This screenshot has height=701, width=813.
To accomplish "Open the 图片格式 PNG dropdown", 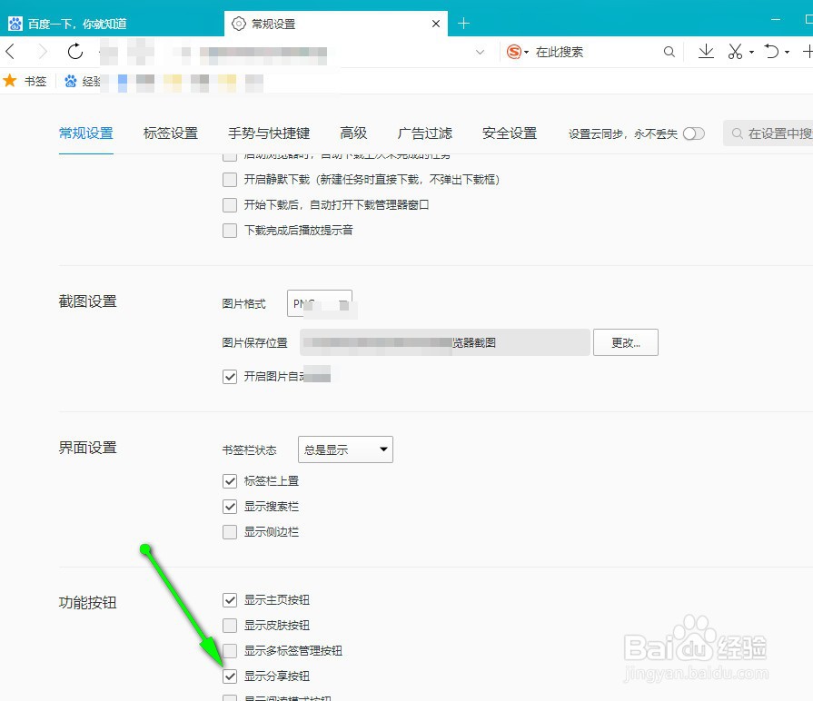I will point(320,303).
